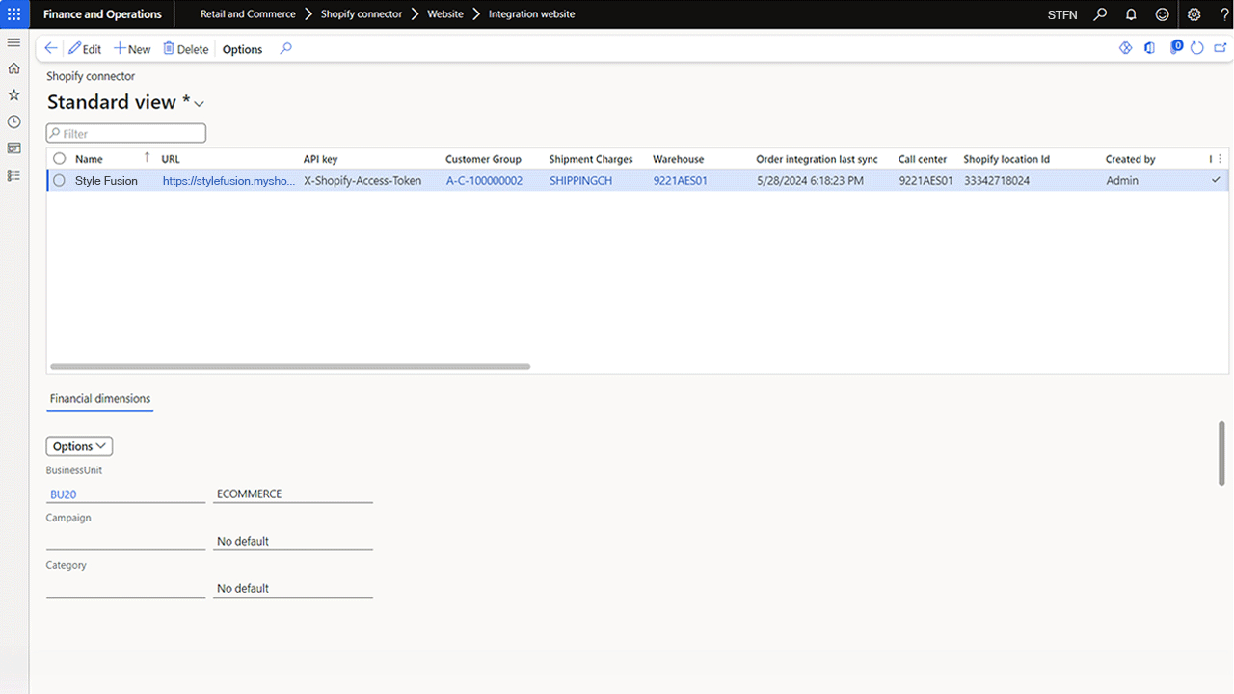Go to Home in the sidebar
Image resolution: width=1234 pixels, height=694 pixels.
13,68
